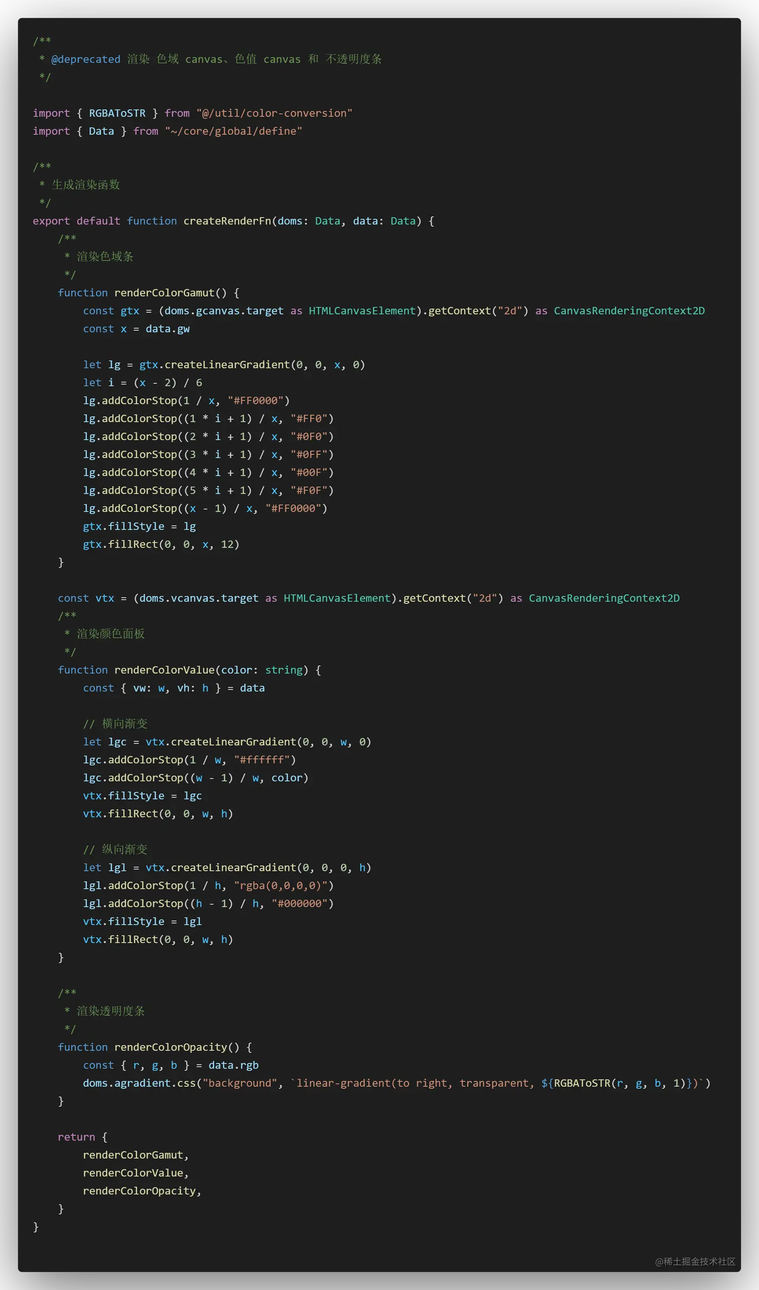Click the lgc.addColorStop line ending with color
759x1290 pixels.
click(195, 778)
